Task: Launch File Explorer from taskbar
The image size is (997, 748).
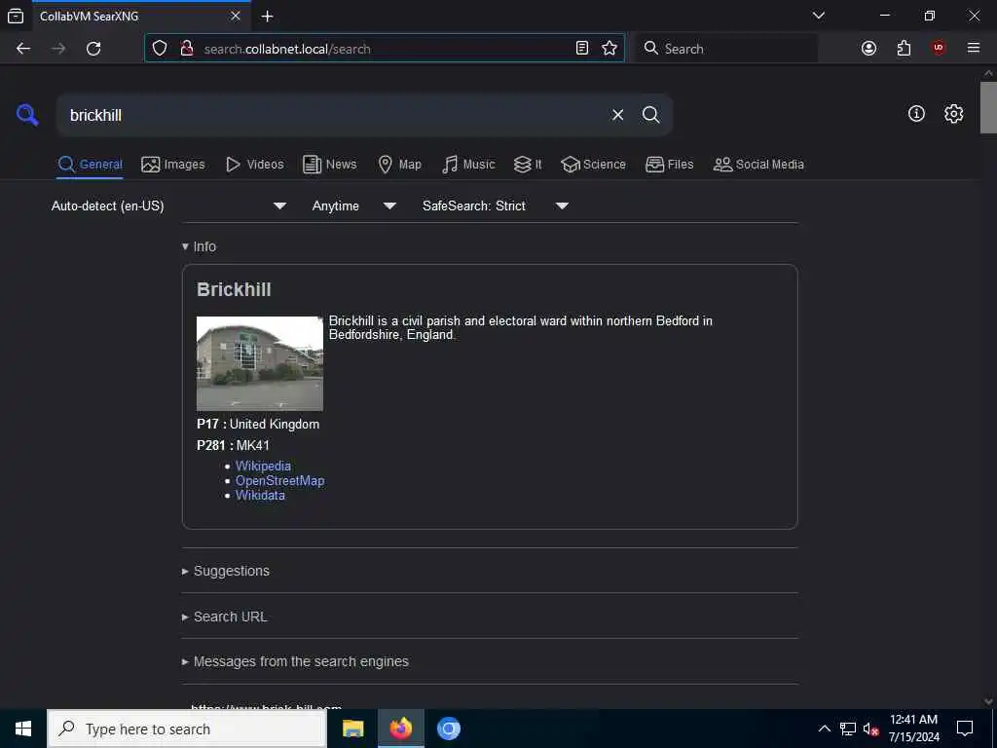Action: pos(352,729)
